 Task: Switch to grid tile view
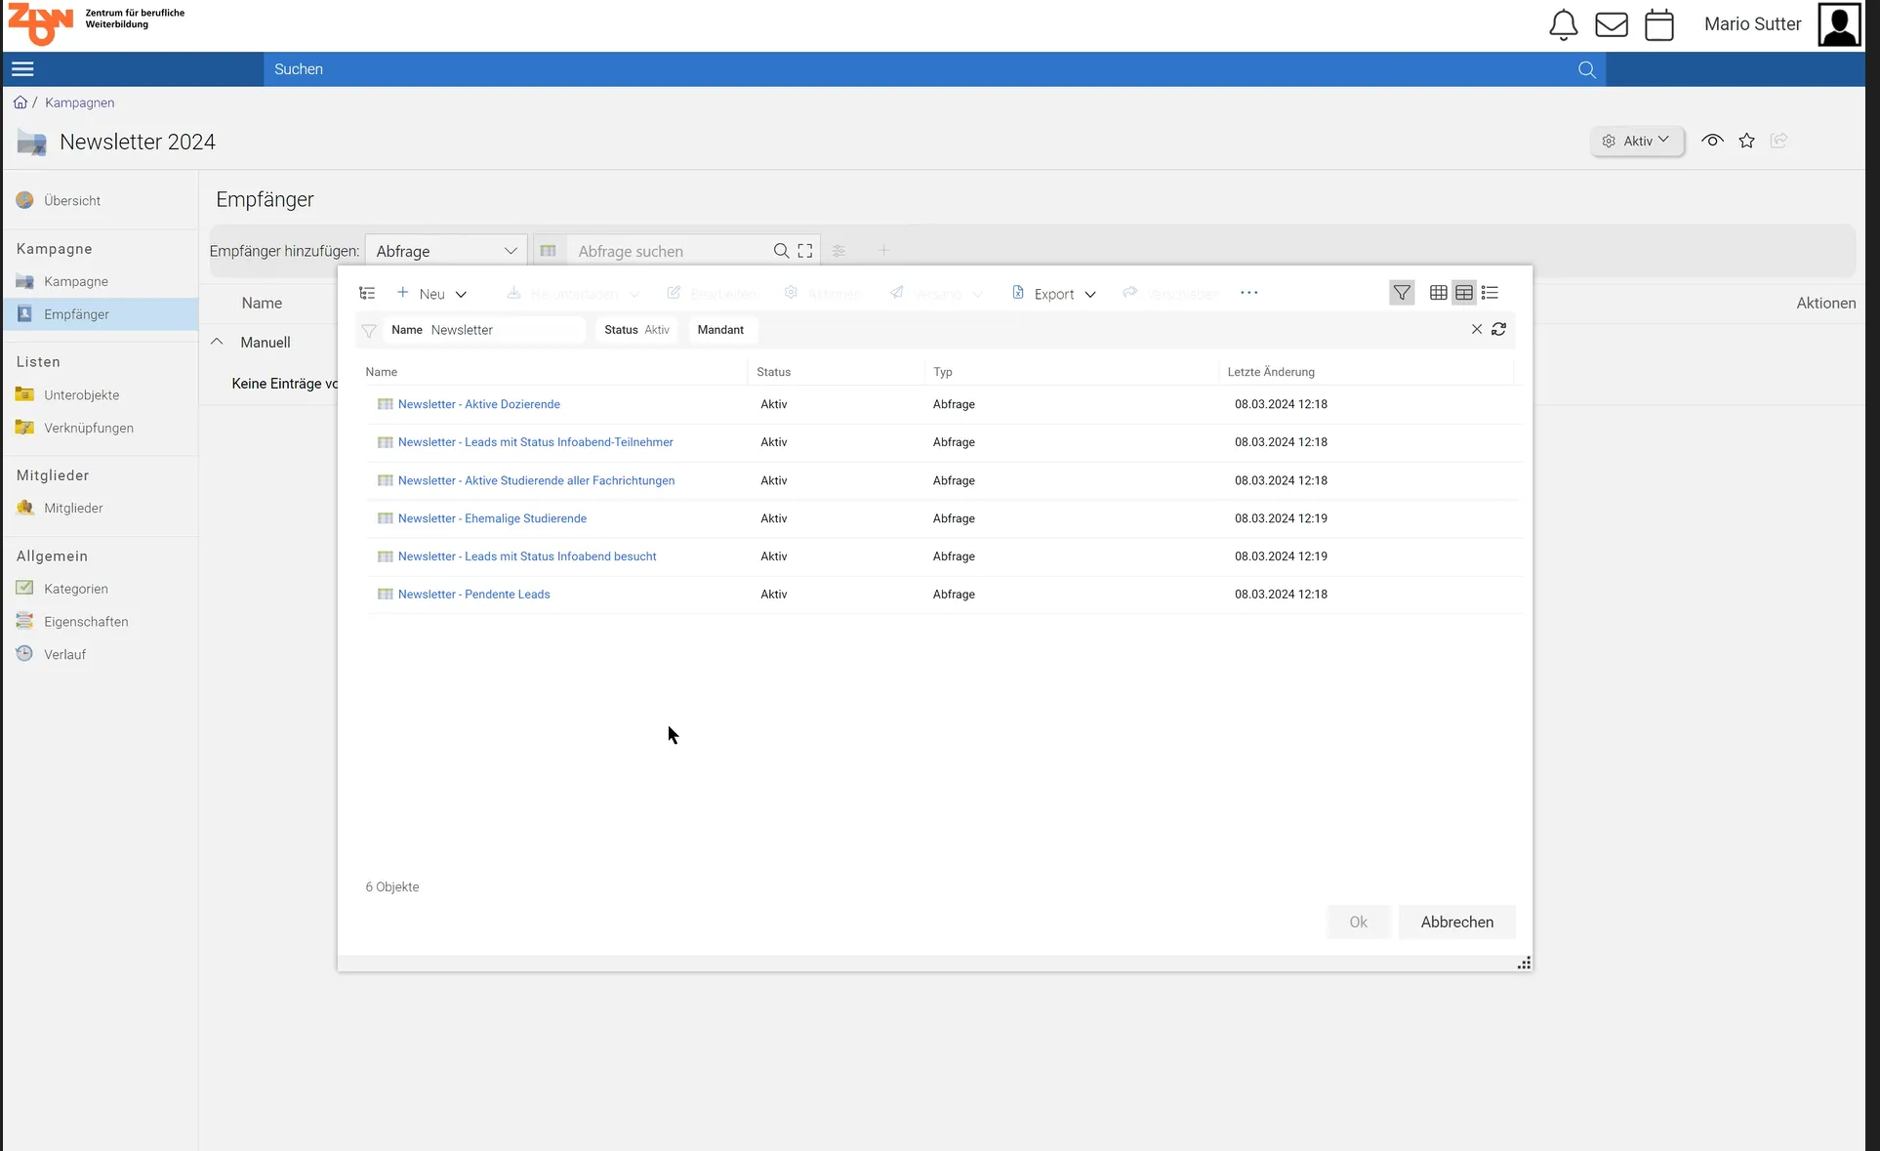click(1438, 293)
